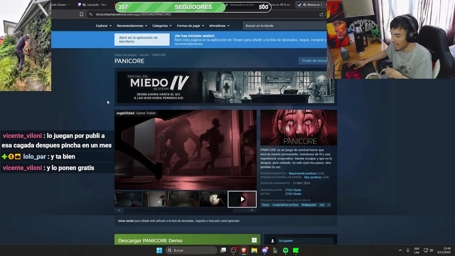Open the Windows Start menu
This screenshot has width=455, height=256.
[x=159, y=250]
